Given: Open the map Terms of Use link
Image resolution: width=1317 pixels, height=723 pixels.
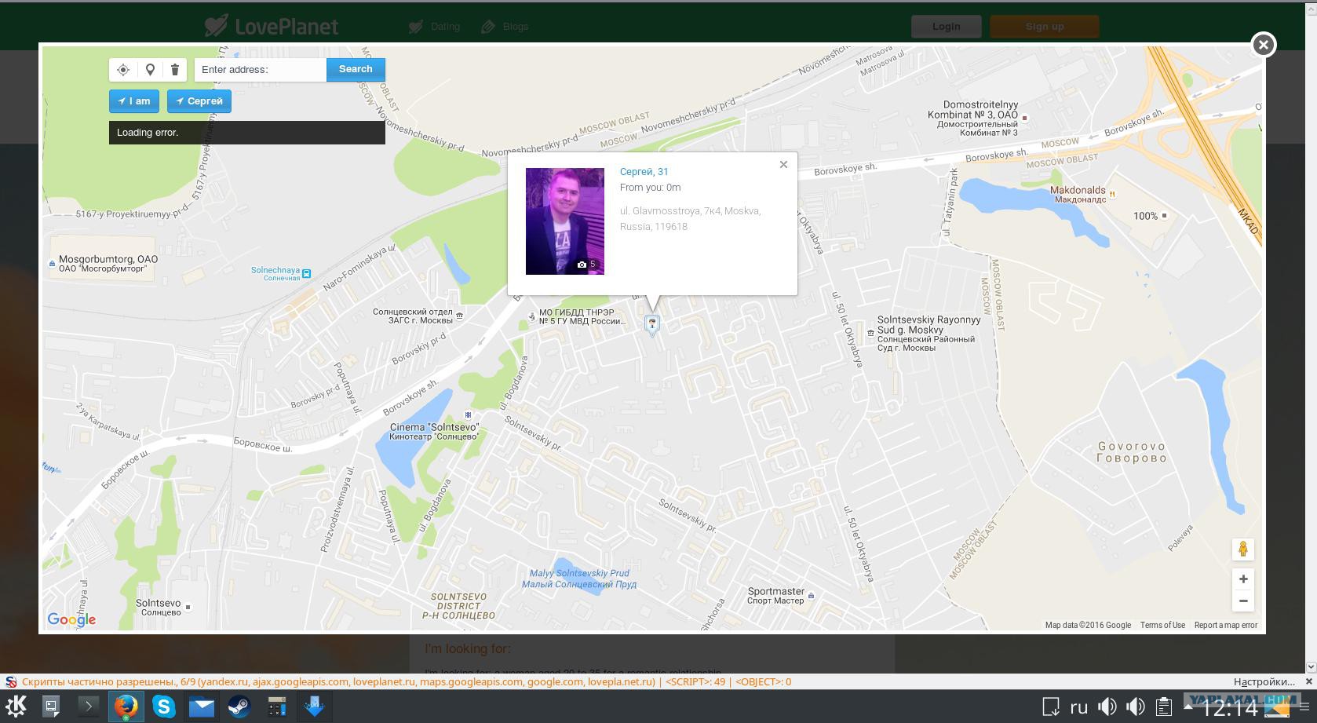Looking at the screenshot, I should coord(1162,626).
